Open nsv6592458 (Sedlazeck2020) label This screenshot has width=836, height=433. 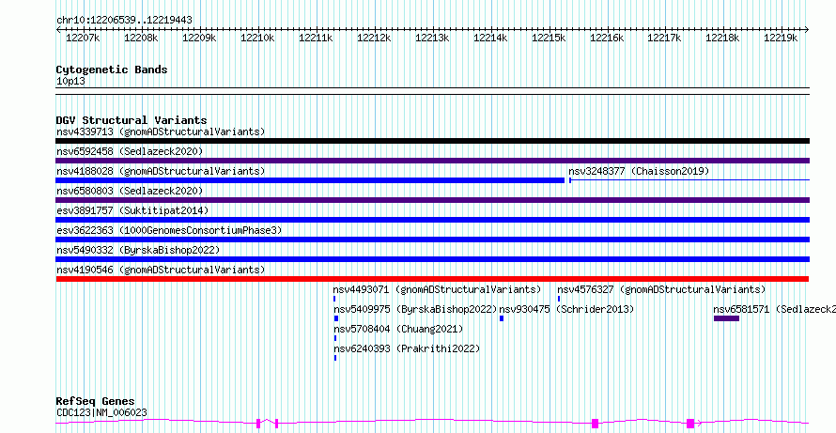[x=130, y=151]
